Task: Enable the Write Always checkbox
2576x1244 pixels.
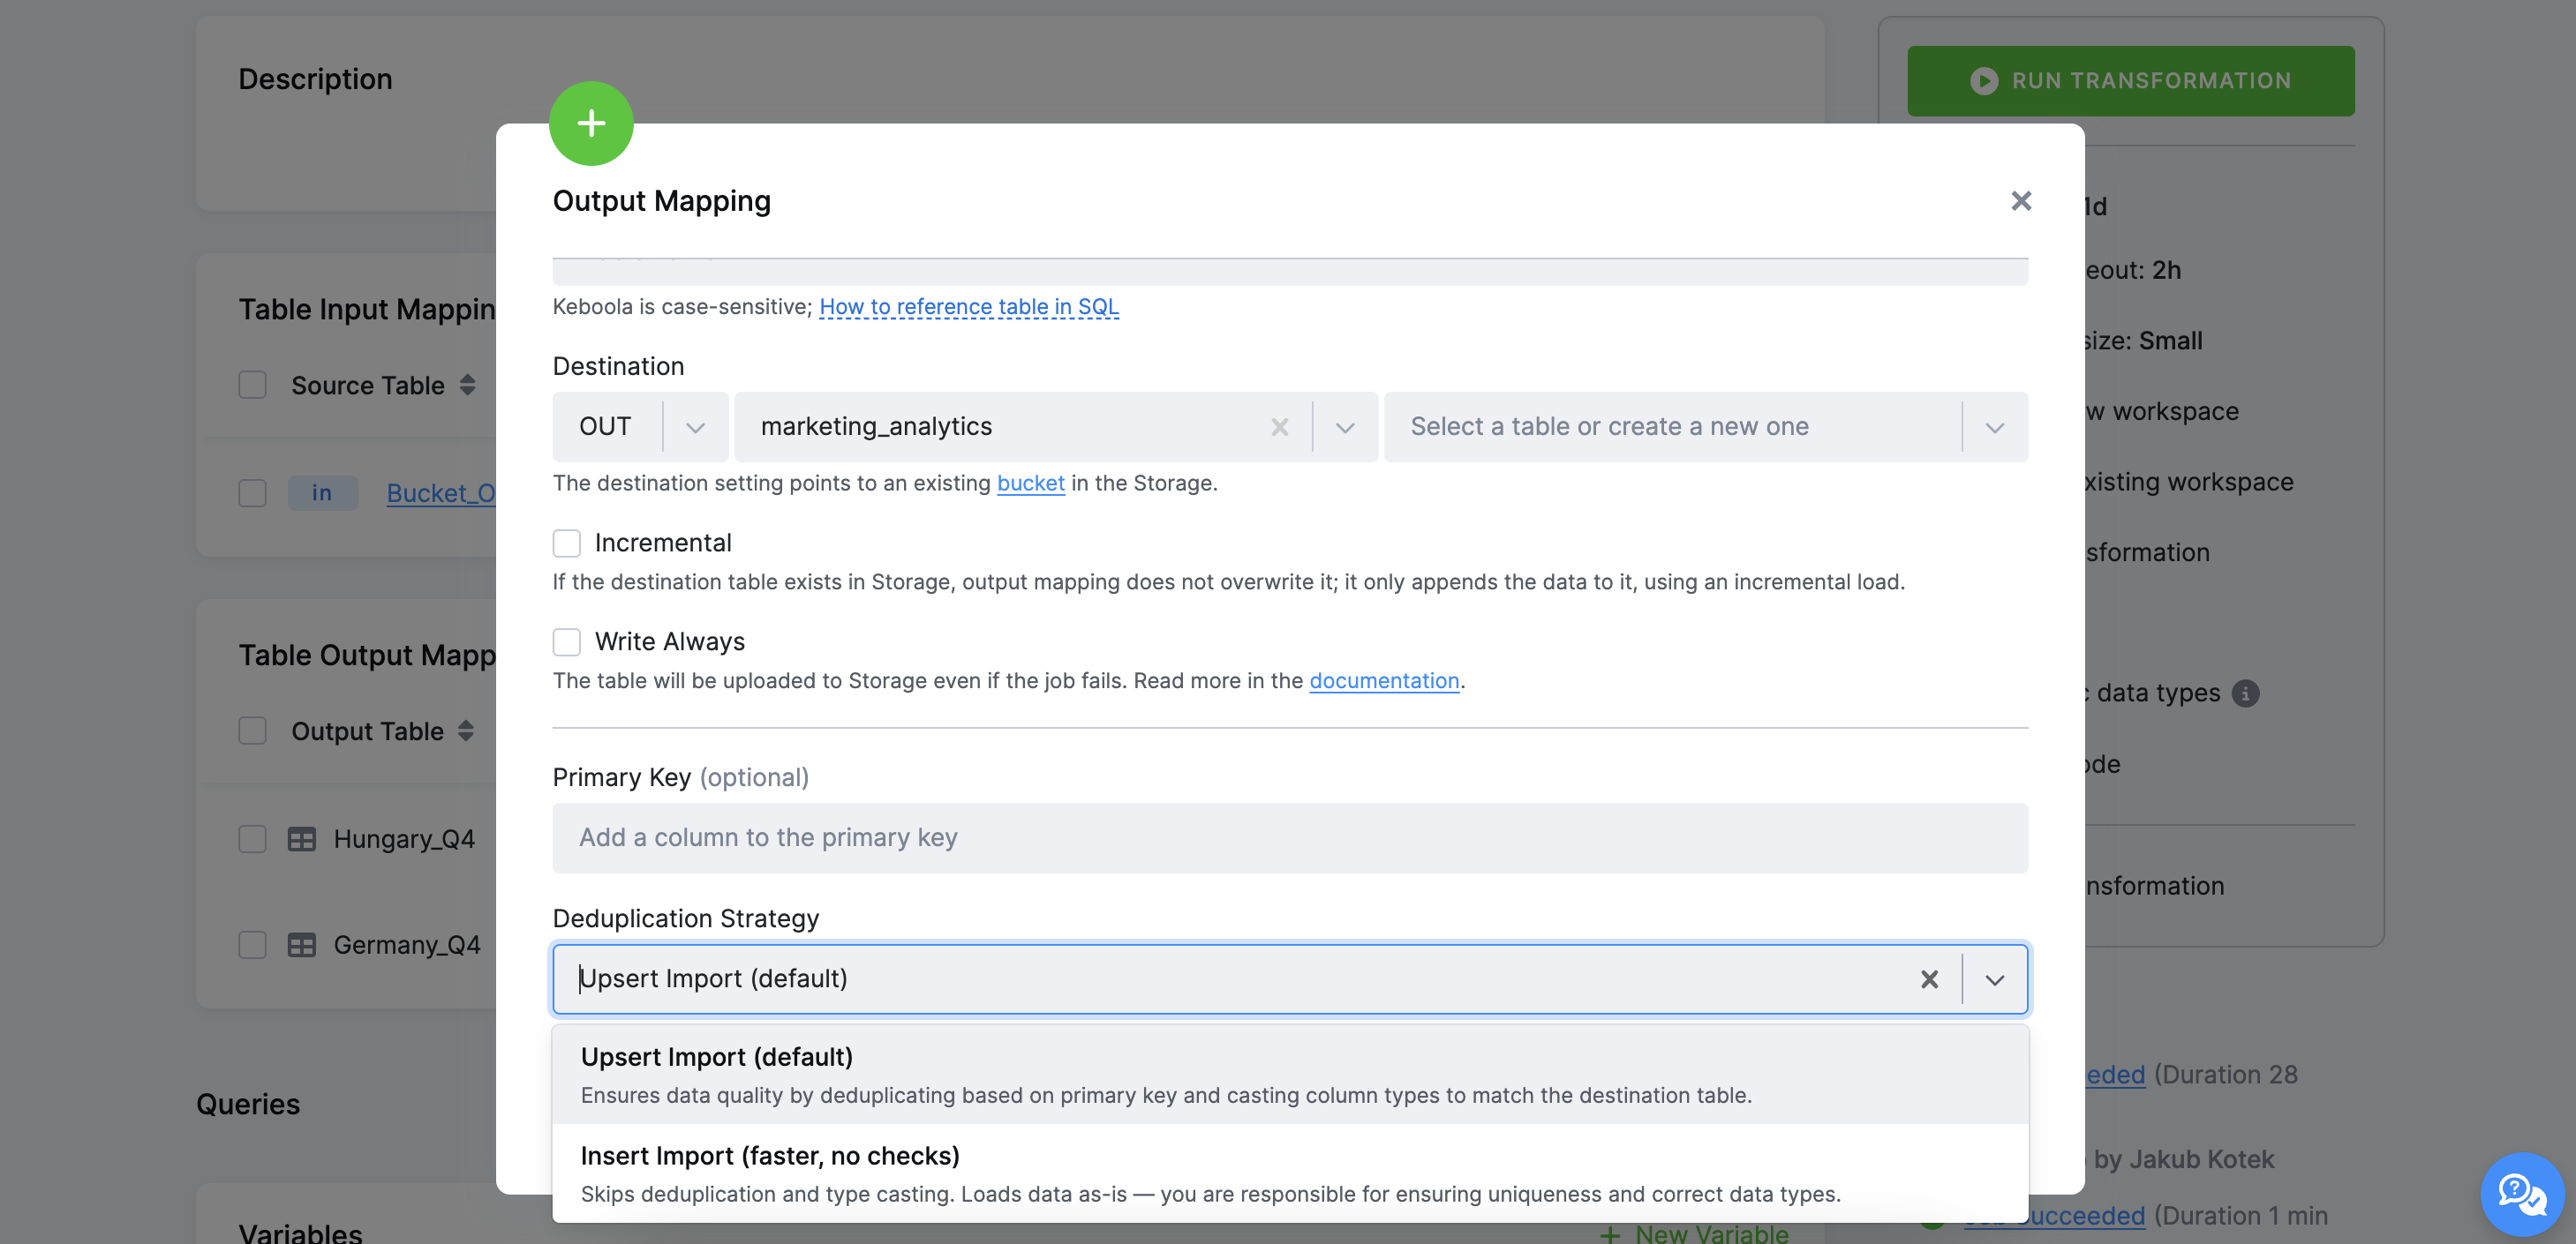Action: tap(566, 641)
